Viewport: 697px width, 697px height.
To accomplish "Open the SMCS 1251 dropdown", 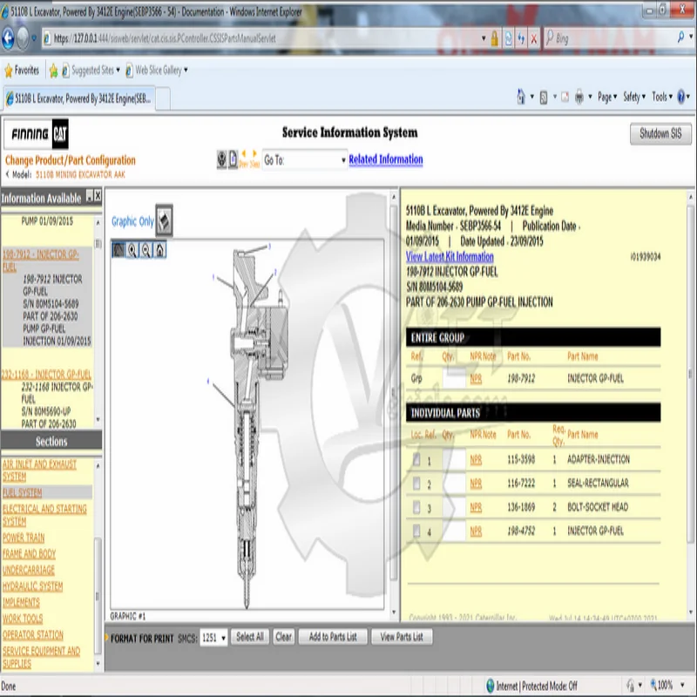I will 213,638.
